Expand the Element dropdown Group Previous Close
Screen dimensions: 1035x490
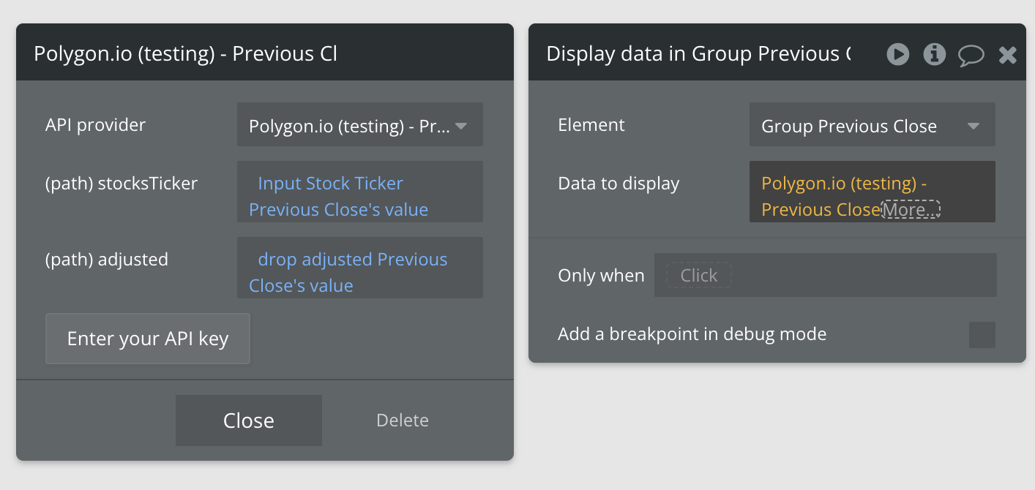pyautogui.click(x=864, y=126)
